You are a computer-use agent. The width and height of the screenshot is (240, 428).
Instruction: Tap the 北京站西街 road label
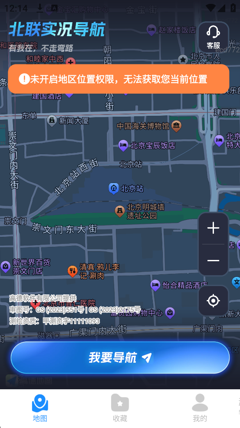click(x=76, y=177)
